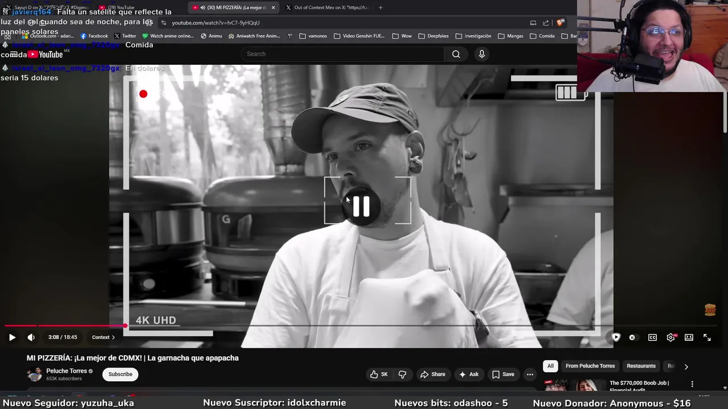Enter fullscreen mode
The width and height of the screenshot is (728, 409).
(707, 337)
